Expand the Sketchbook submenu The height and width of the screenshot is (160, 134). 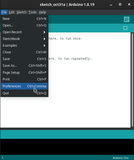pyautogui.click(x=24, y=39)
